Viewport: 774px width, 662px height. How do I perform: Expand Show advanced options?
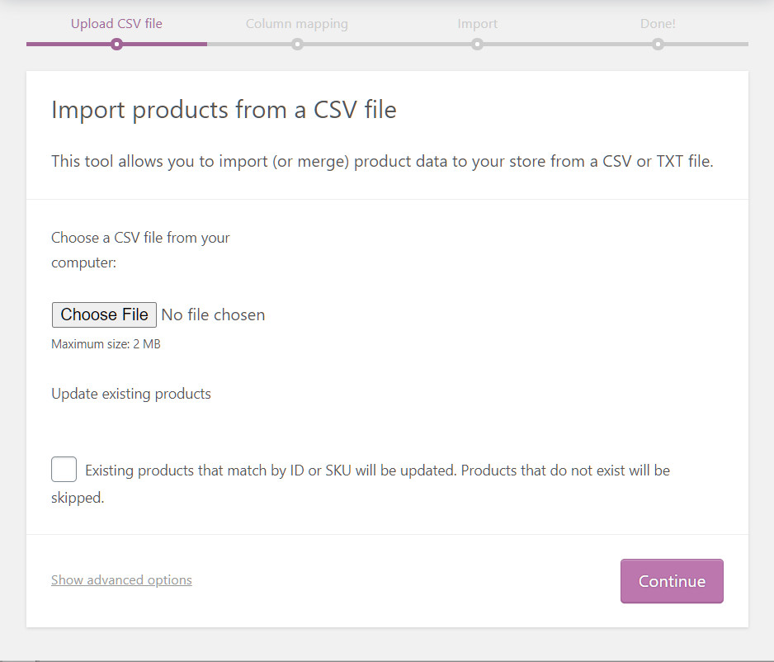pyautogui.click(x=121, y=580)
